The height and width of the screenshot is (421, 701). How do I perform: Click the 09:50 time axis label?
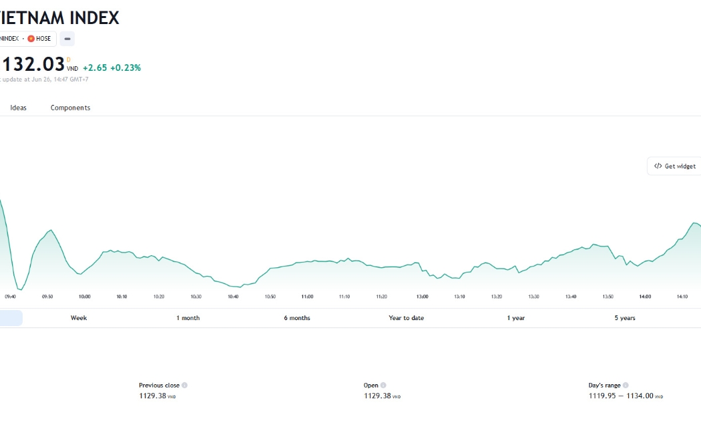[x=47, y=297]
